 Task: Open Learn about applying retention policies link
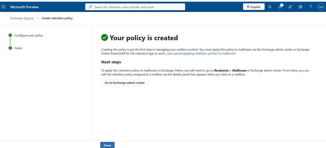coord(201,54)
